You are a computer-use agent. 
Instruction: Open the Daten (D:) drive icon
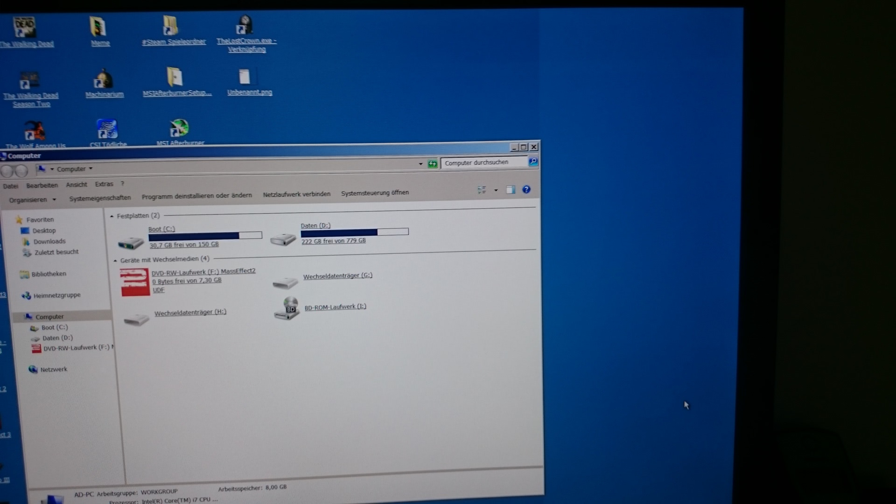(x=283, y=239)
